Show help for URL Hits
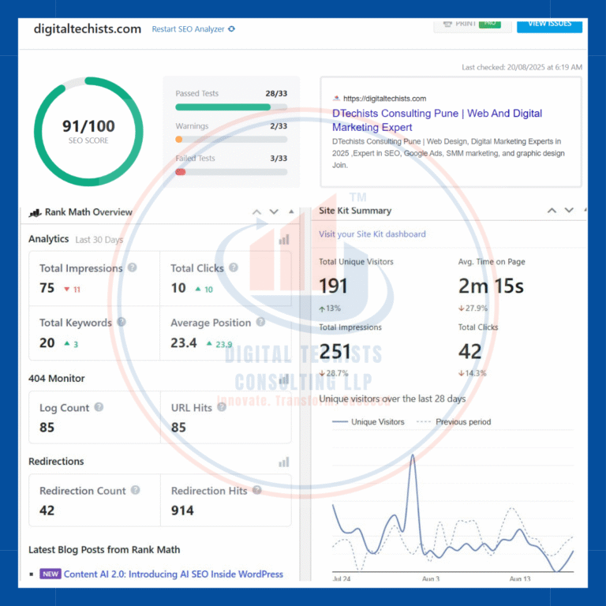 click(x=222, y=407)
